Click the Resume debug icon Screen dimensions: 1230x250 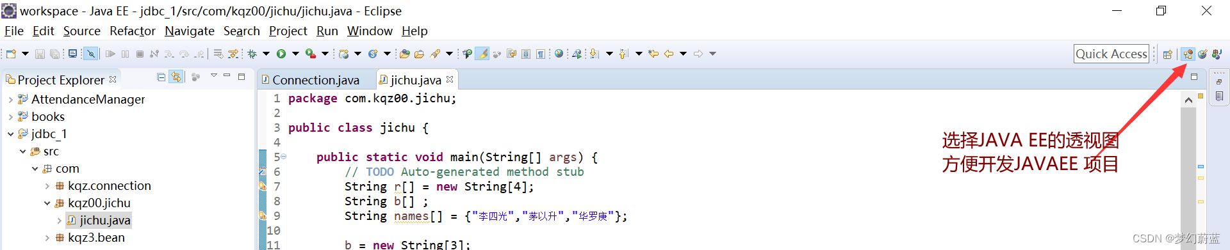110,54
